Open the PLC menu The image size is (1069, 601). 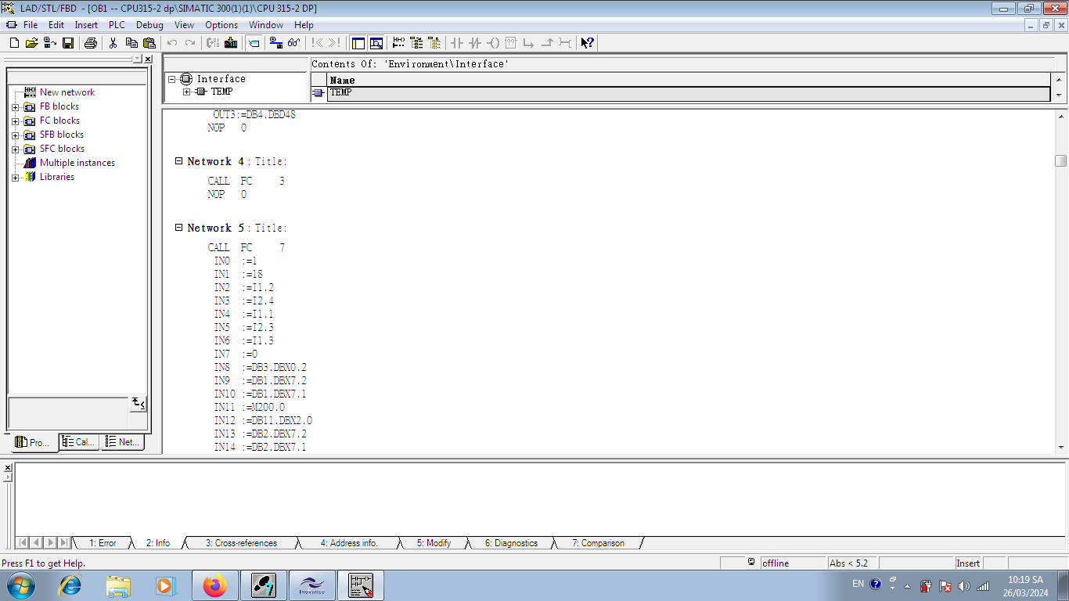point(117,25)
